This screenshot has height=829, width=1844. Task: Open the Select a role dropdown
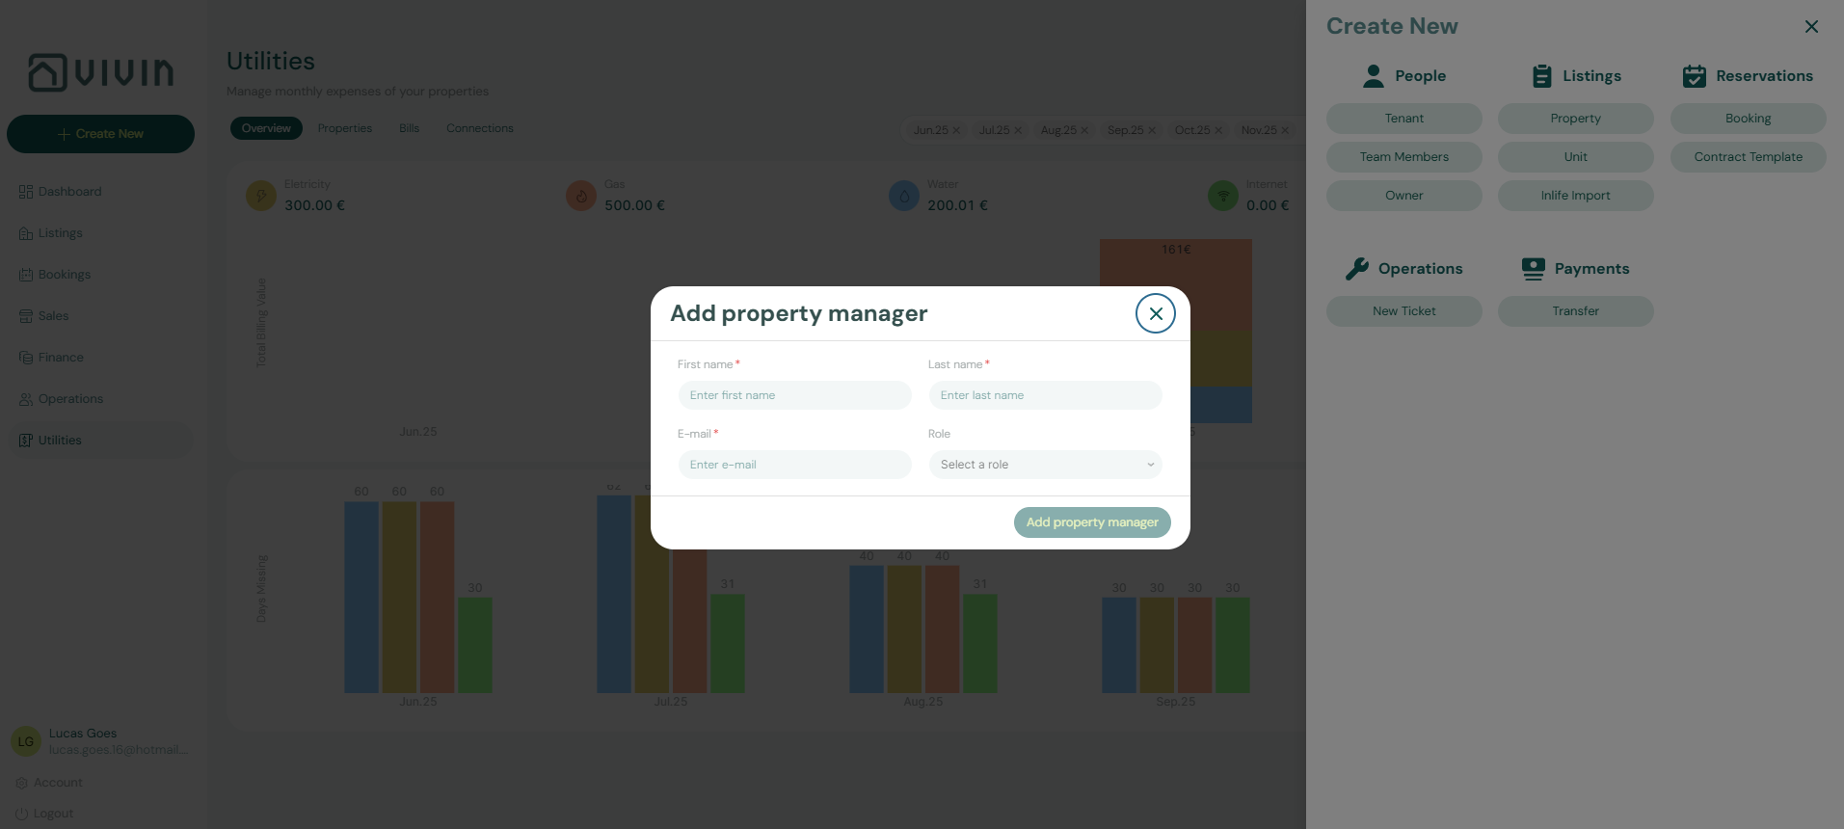point(1045,465)
